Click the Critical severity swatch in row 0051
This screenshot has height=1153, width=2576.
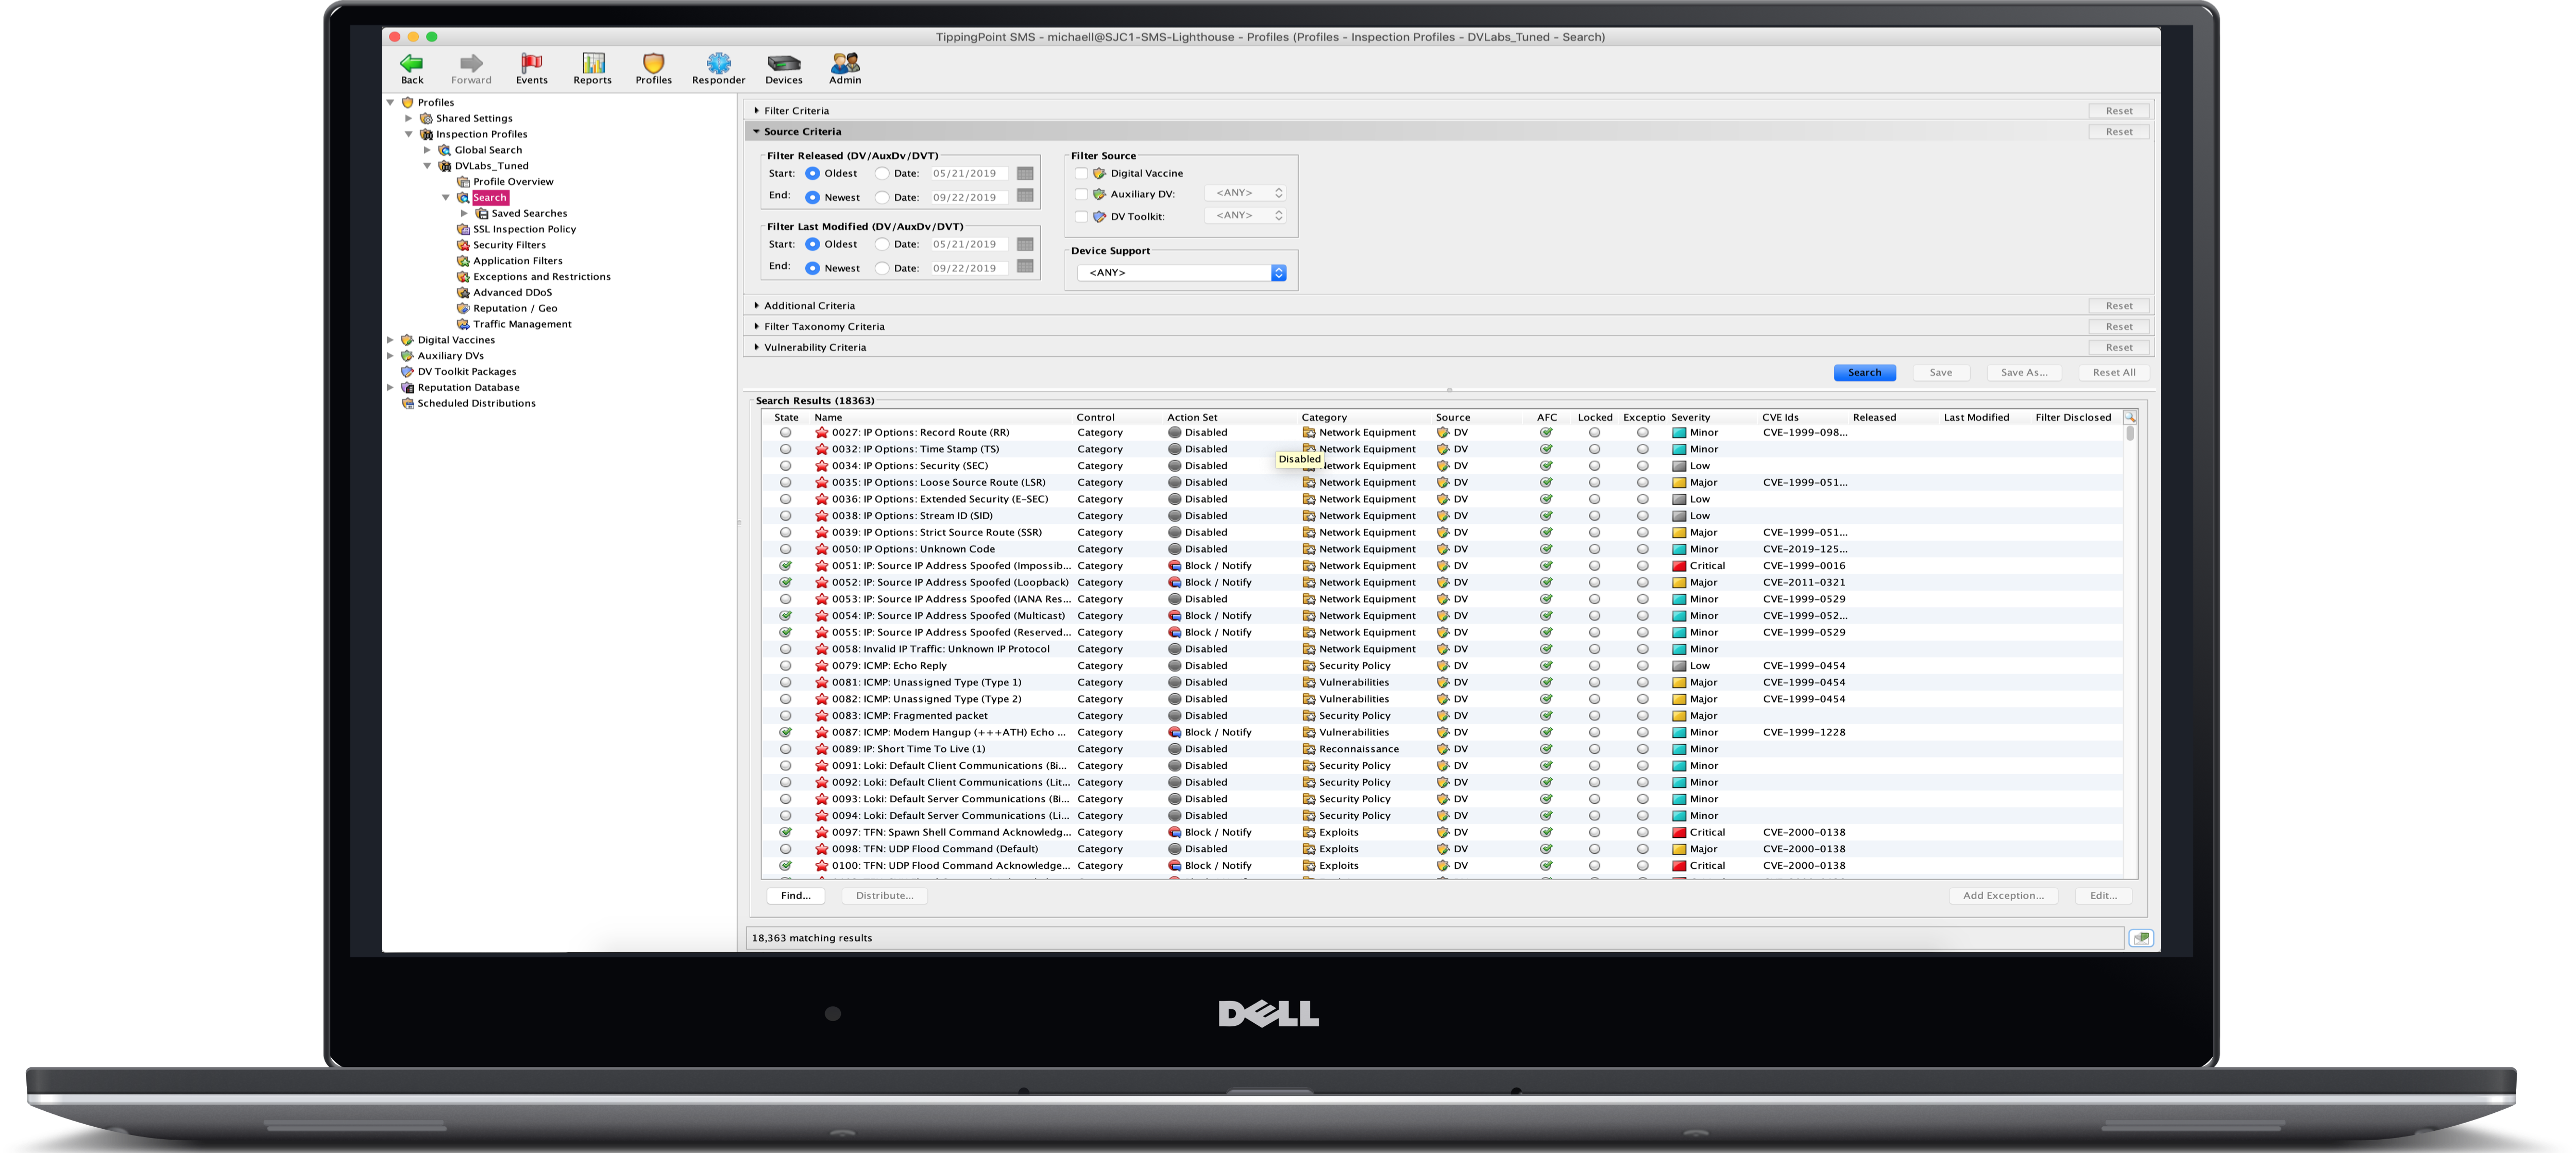click(1679, 565)
